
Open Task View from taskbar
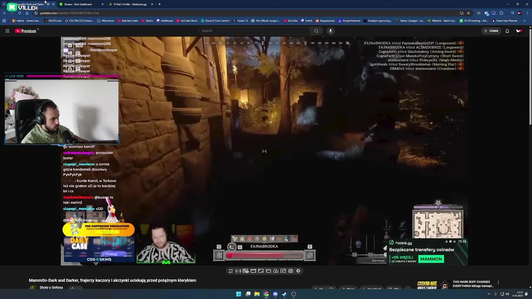coord(248,294)
